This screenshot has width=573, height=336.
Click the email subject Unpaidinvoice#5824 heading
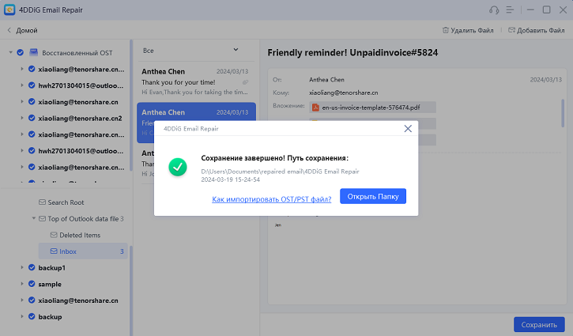click(x=352, y=53)
